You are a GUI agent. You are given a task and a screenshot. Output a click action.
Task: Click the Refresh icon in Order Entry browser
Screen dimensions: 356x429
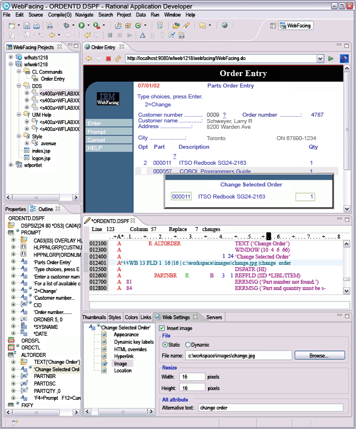pos(118,58)
